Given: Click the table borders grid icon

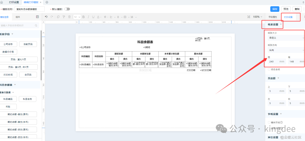Looking at the screenshot, I should (125, 17).
